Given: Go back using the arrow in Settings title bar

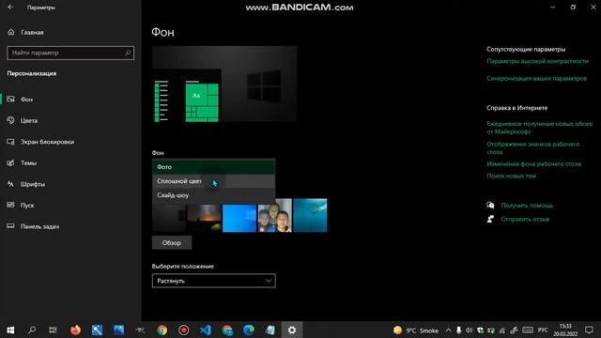Looking at the screenshot, I should click(10, 8).
